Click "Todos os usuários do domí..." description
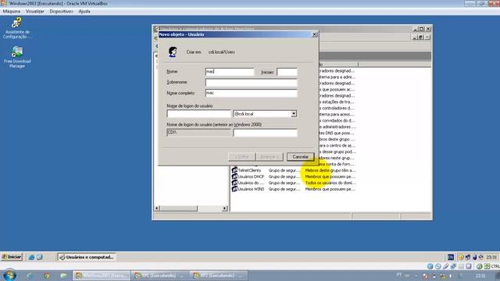Viewport: 500px width, 281px height. 330,183
